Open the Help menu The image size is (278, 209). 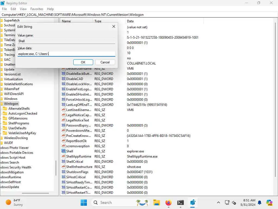50,9
